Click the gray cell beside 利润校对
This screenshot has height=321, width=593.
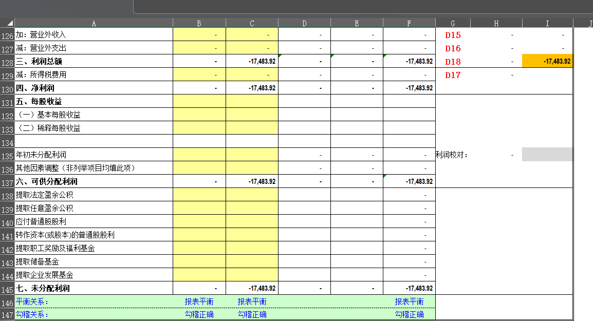547,155
